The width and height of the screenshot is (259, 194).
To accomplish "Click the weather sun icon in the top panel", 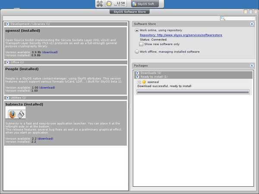I will click(x=109, y=3).
